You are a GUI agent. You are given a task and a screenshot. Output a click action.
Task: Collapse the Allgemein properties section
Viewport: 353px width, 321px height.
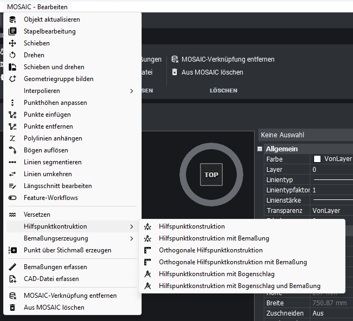(x=260, y=149)
